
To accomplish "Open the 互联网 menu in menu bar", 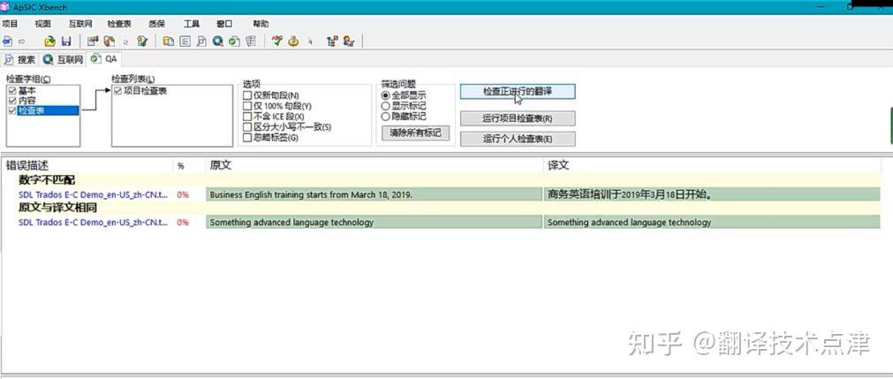I will tap(80, 24).
